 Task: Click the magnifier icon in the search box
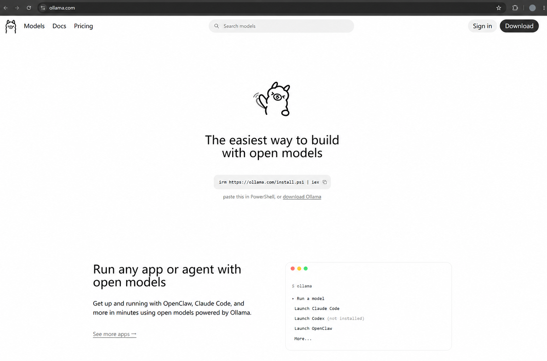[217, 26]
